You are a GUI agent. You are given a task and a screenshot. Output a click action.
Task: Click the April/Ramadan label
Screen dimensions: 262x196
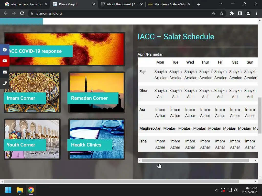click(x=150, y=54)
